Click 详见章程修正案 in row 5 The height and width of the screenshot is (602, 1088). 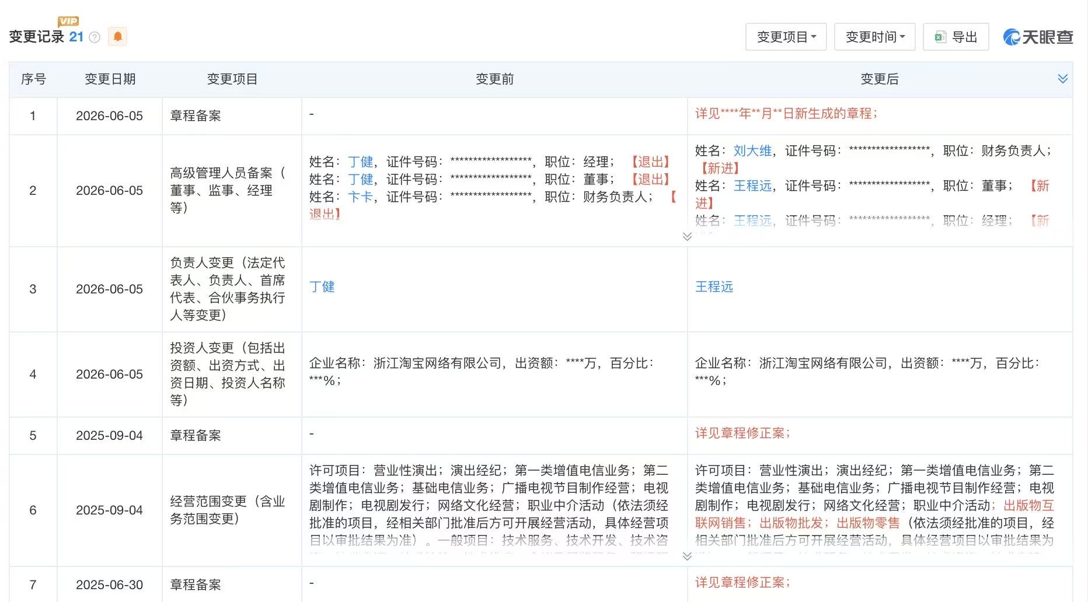742,433
